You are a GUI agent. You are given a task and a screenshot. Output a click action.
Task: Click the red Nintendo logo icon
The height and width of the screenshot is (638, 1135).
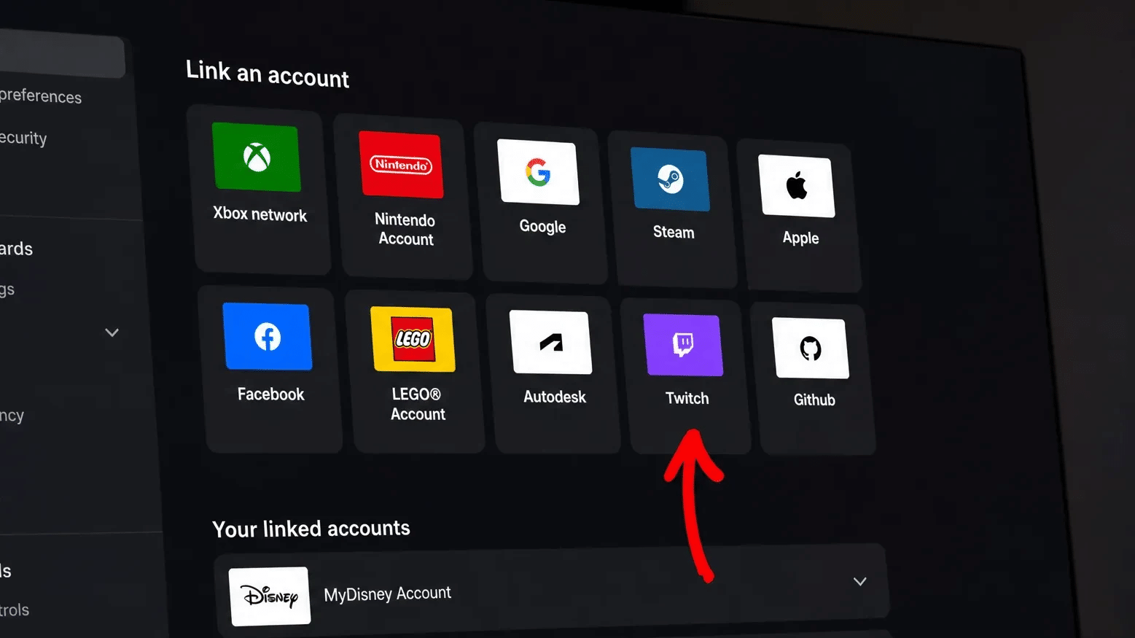coord(401,165)
